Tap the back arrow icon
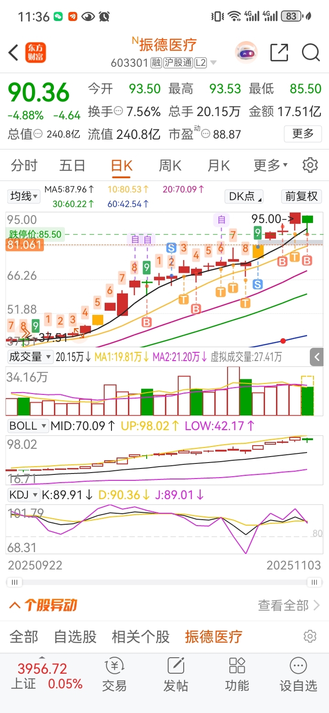The height and width of the screenshot is (713, 329). (x=14, y=53)
